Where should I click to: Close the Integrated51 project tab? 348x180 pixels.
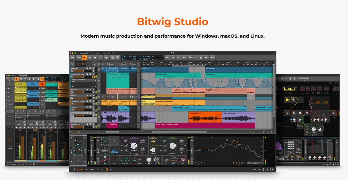pyautogui.click(x=90, y=53)
